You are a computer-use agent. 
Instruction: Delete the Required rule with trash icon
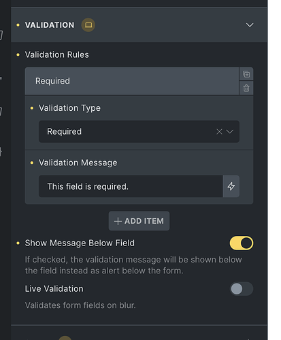246,88
